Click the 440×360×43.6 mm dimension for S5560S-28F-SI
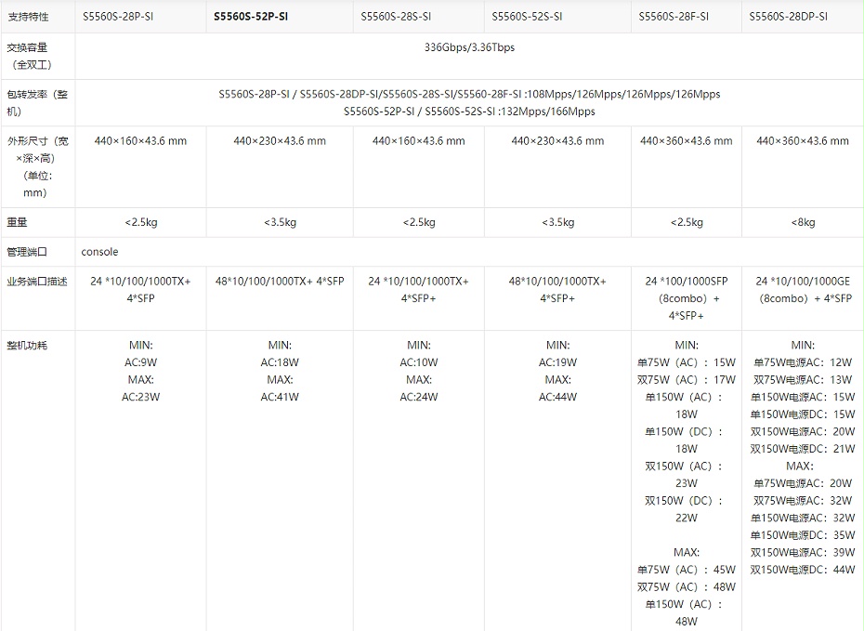Viewport: 864px width, 631px height. (687, 140)
